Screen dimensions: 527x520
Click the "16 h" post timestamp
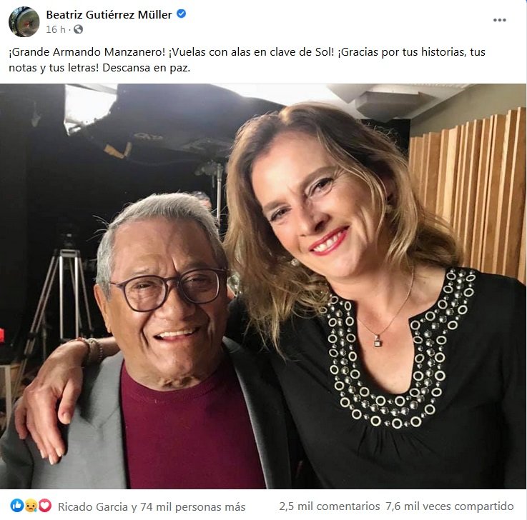tap(56, 29)
